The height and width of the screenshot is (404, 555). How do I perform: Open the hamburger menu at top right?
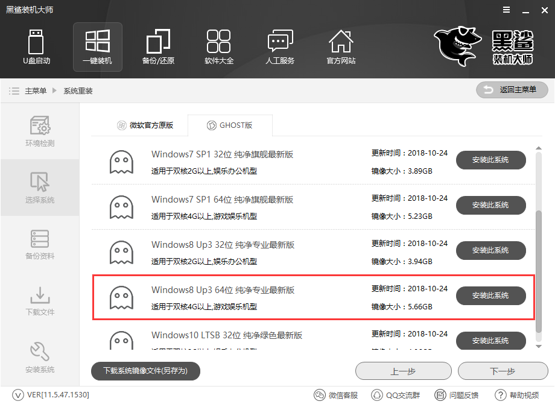pos(506,10)
